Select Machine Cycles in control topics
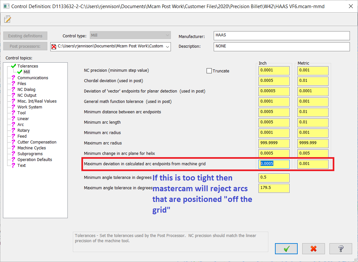Screen dimensions: 358x262 (x=31, y=148)
